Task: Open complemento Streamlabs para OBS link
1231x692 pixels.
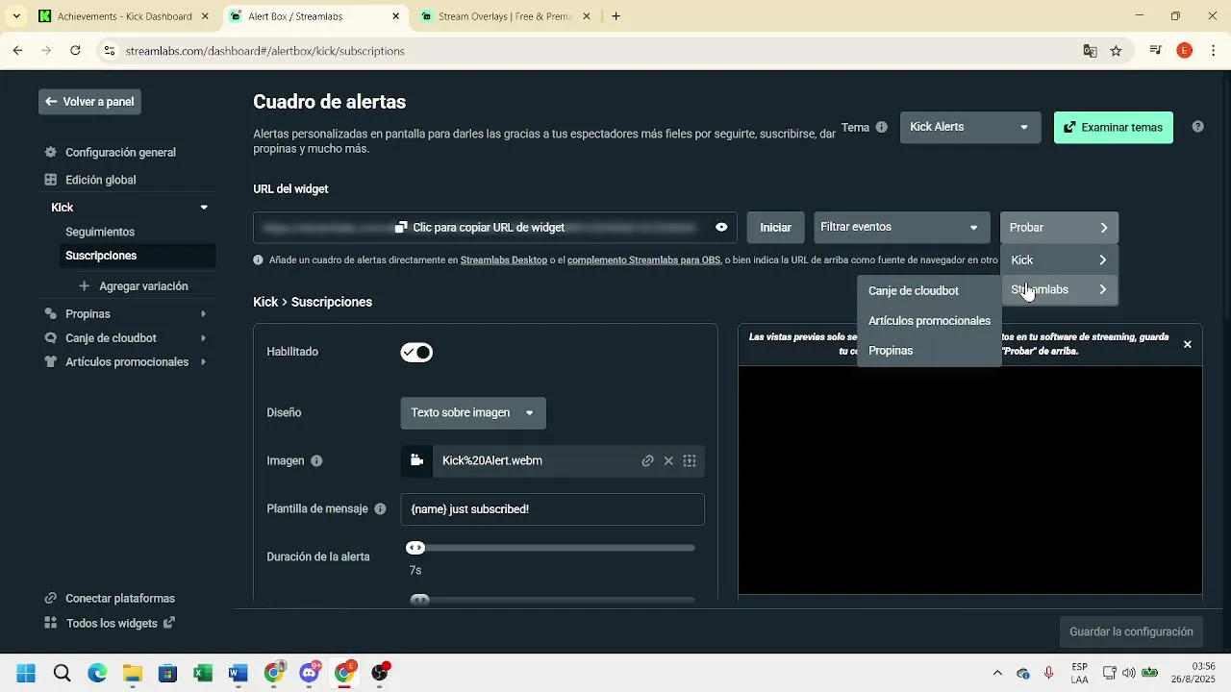Action: pos(643,260)
